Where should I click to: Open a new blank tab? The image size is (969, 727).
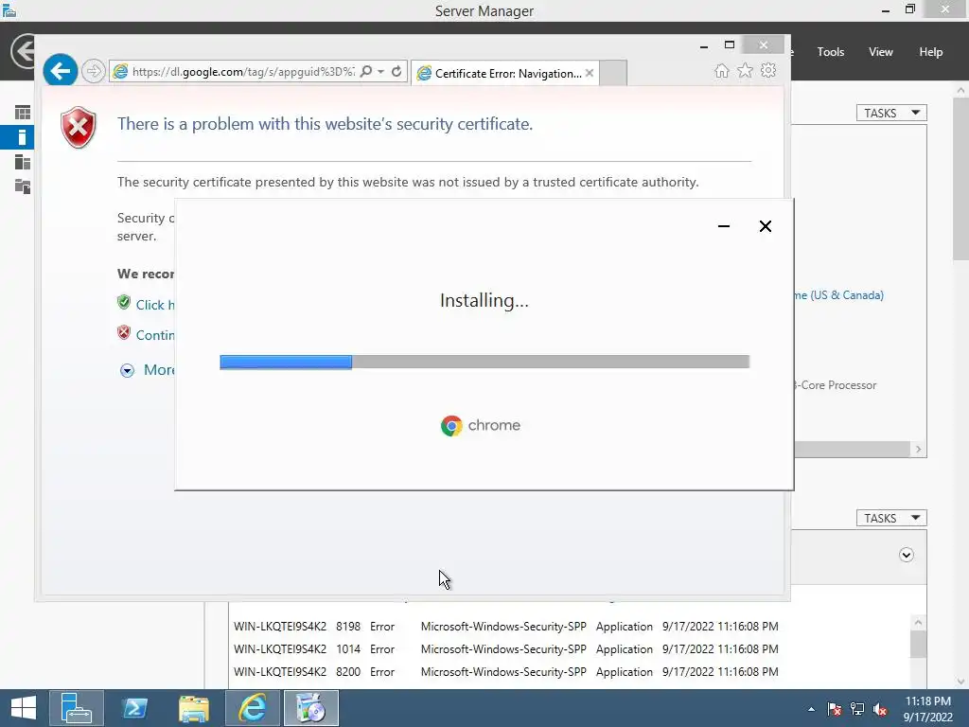pyautogui.click(x=613, y=73)
